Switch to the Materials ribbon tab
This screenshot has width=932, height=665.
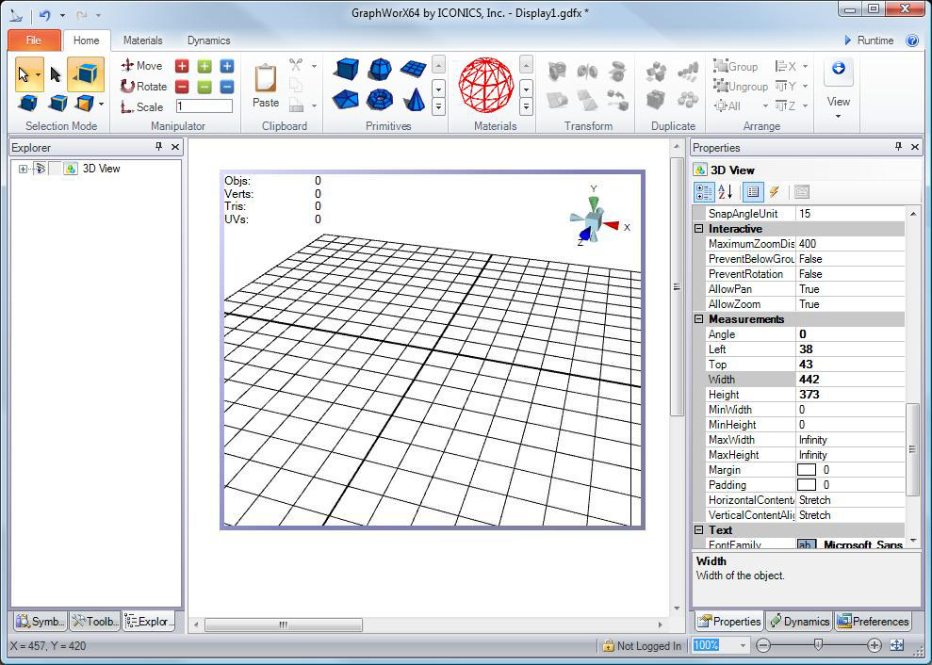(142, 41)
